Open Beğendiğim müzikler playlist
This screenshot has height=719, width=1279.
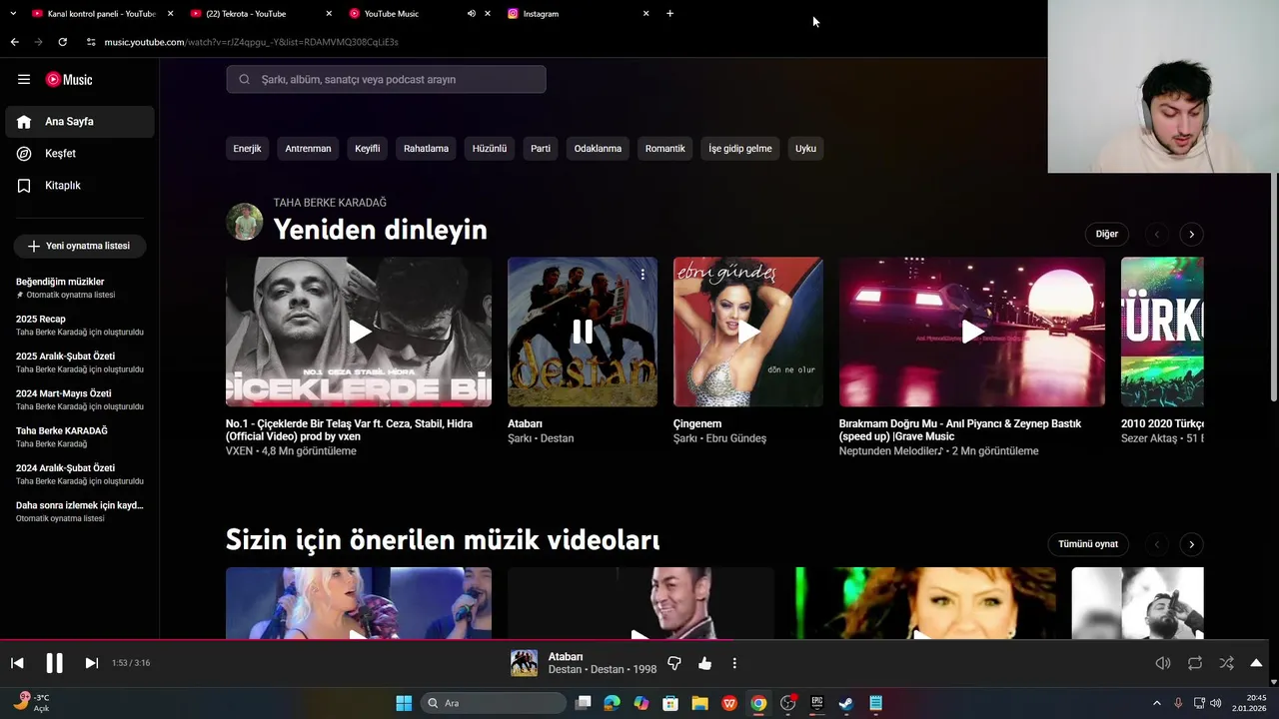(x=80, y=288)
